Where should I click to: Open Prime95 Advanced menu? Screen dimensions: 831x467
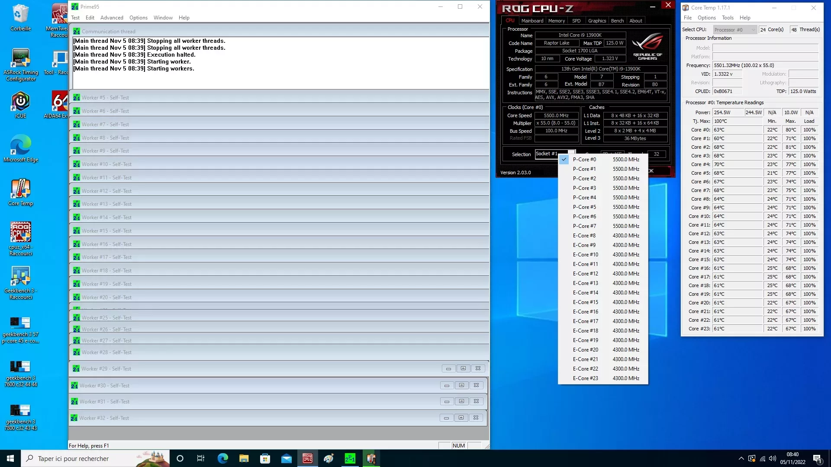[112, 18]
